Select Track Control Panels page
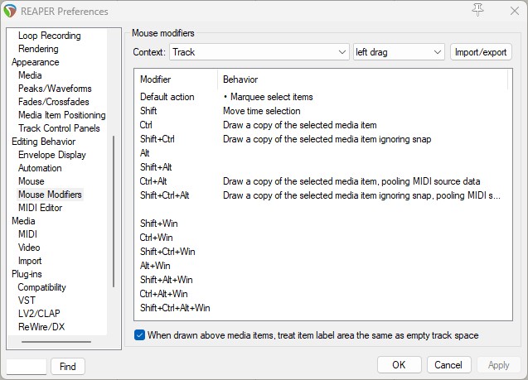Screen dimensions: 528x380 (59, 128)
